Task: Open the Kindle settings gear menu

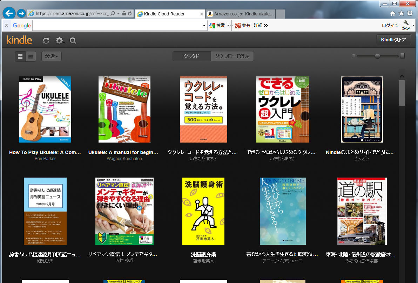Action: click(60, 41)
